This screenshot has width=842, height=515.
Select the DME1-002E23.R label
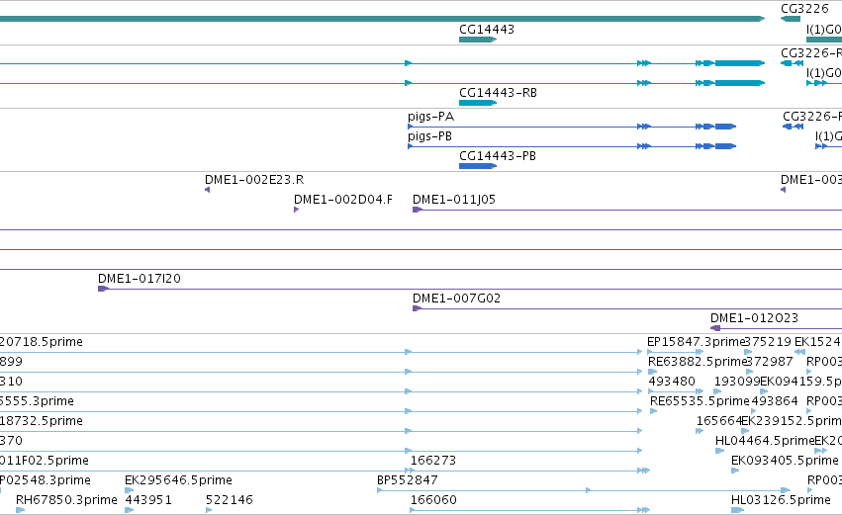click(254, 180)
